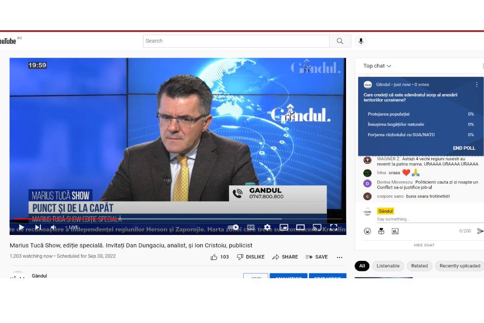This screenshot has width=484, height=323.
Task: Select poll option Forțarea războiului cu SUA/NATO
Action: 421,135
